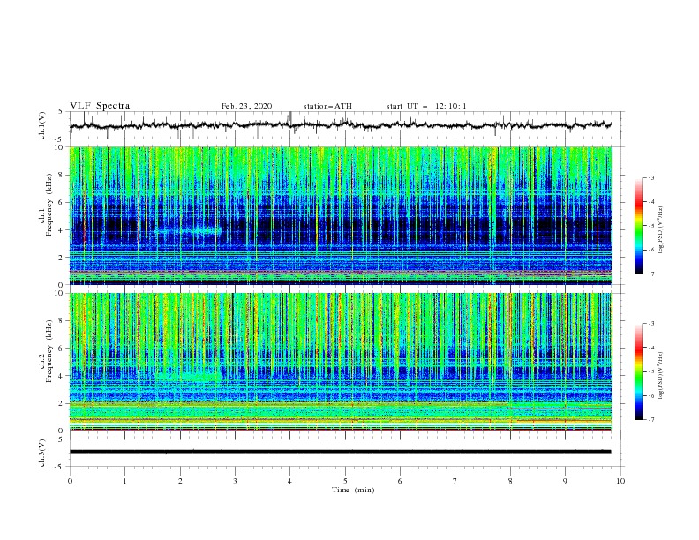The image size is (699, 540).
Task: Click time axis tick label "6"
Action: pyautogui.click(x=400, y=481)
